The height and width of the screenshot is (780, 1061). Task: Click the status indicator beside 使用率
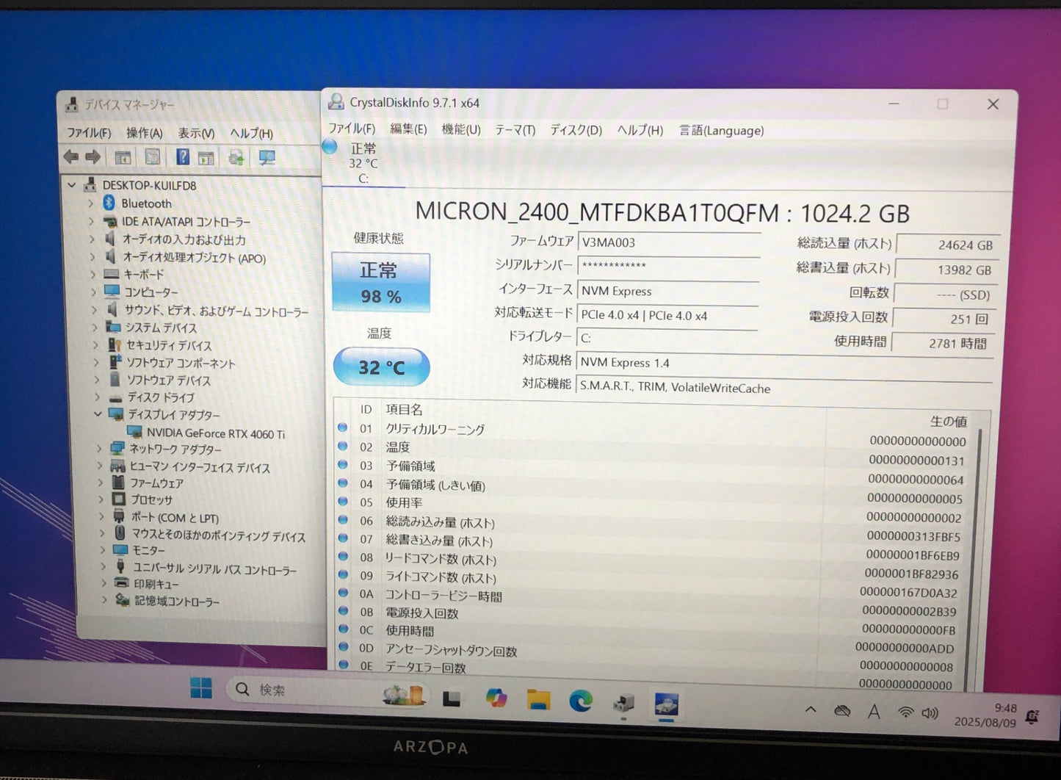(342, 502)
